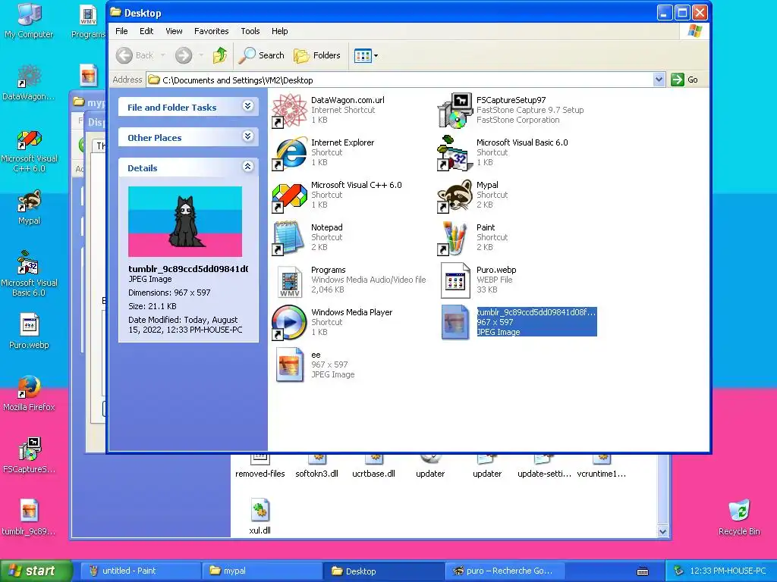Viewport: 777px width, 582px height.
Task: Select Windows Media Player shortcut in list
Action: click(332, 323)
